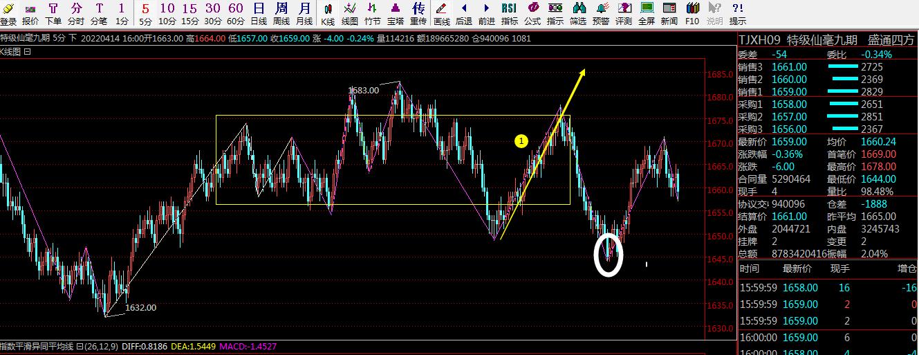This screenshot has height=355, width=919.
Task: Click the 采购3 price 1656.00
Action: click(790, 129)
